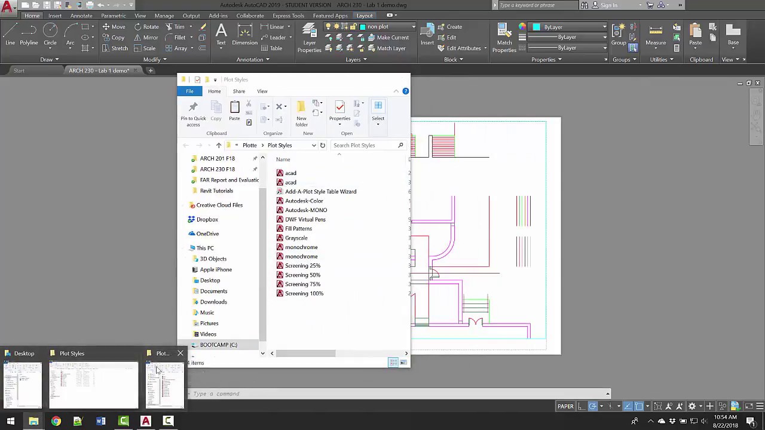Click the Type a command input
Image resolution: width=765 pixels, height=430 pixels.
click(397, 394)
